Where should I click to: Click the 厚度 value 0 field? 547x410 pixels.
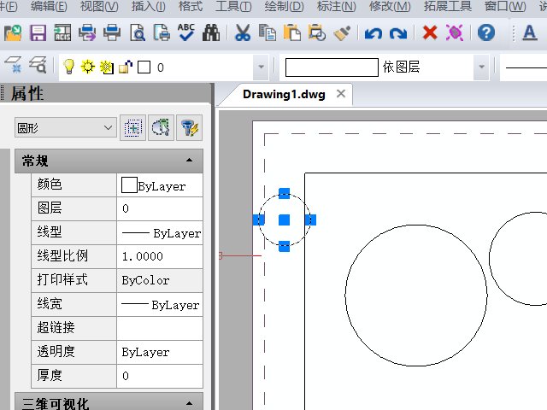tap(160, 376)
